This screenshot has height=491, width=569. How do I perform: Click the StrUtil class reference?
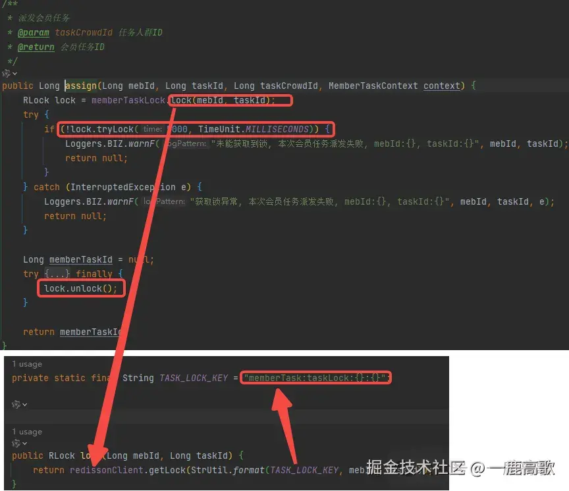pyautogui.click(x=209, y=470)
